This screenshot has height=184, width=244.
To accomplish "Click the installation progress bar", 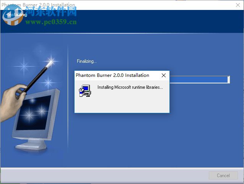I will click(x=200, y=80).
